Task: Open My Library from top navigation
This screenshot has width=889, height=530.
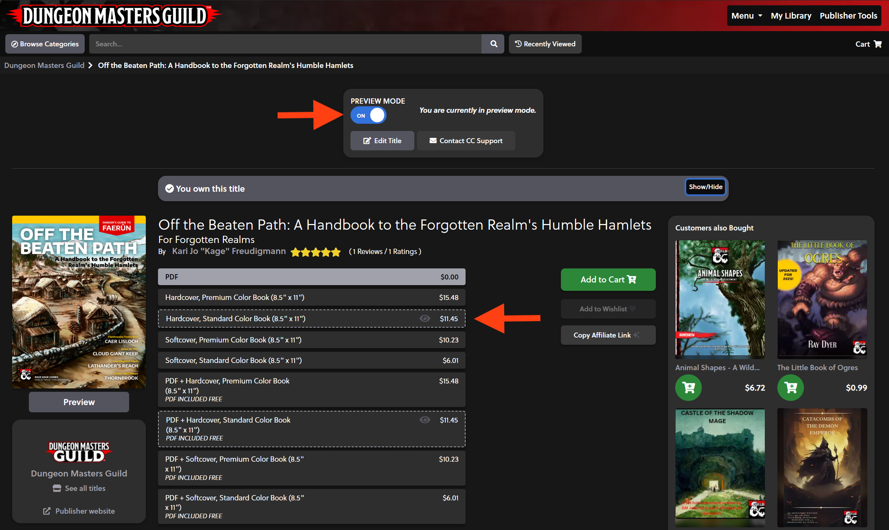Action: (791, 16)
